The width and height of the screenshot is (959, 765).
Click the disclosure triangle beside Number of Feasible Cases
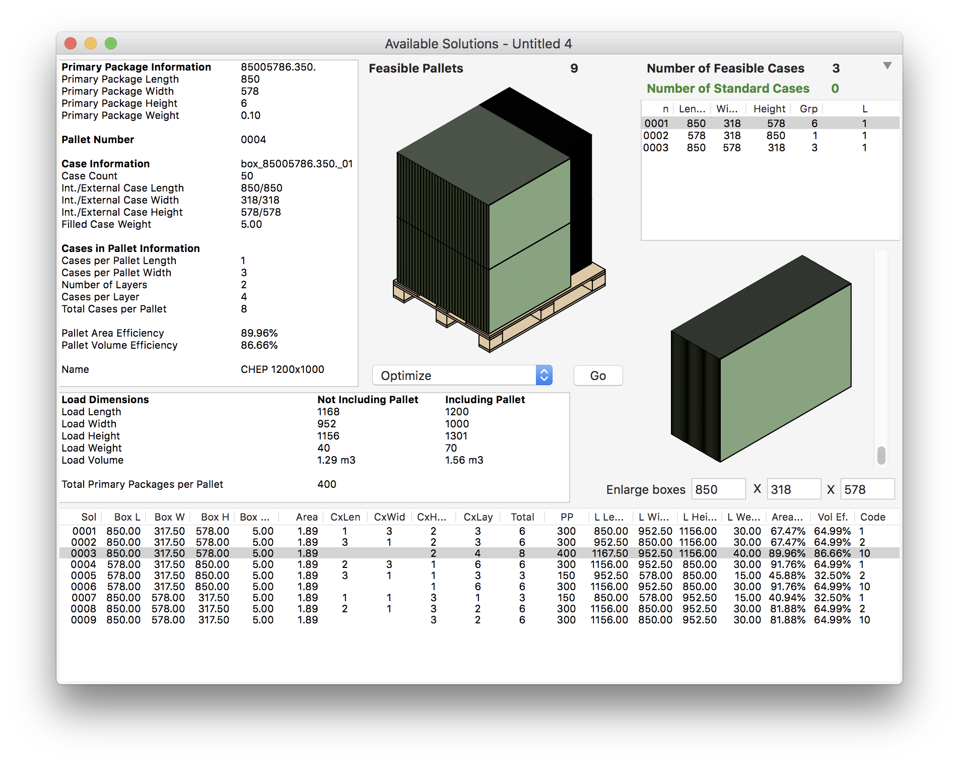click(887, 66)
